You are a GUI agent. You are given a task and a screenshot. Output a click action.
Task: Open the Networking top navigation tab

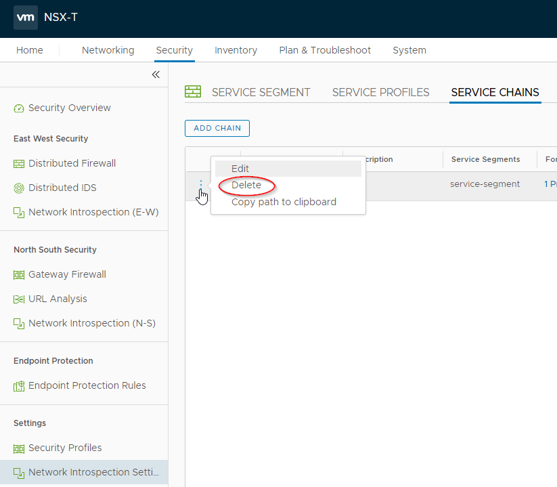point(108,50)
